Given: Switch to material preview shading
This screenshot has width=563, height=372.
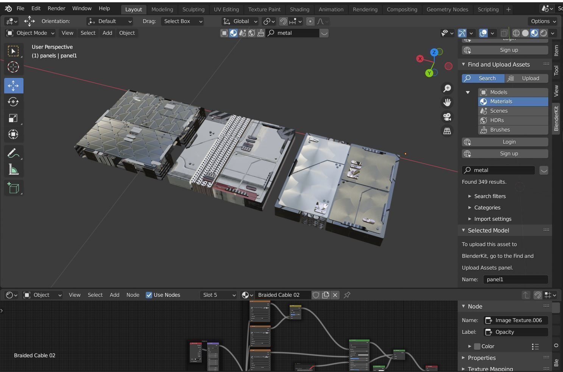Looking at the screenshot, I should pos(534,33).
